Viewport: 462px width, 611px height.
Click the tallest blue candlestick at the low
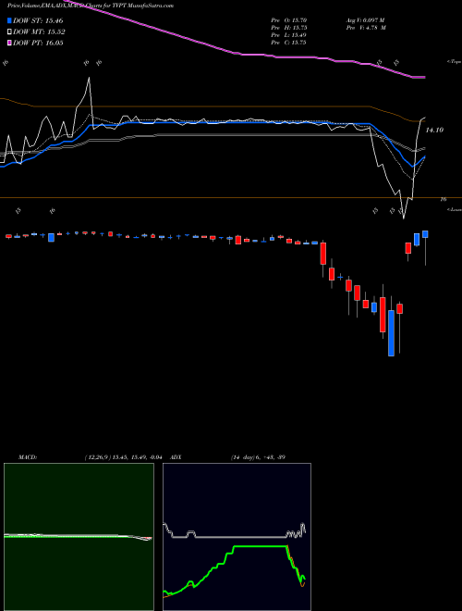pyautogui.click(x=391, y=333)
